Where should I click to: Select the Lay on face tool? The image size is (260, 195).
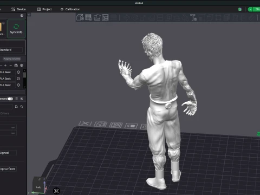[x=152, y=17]
